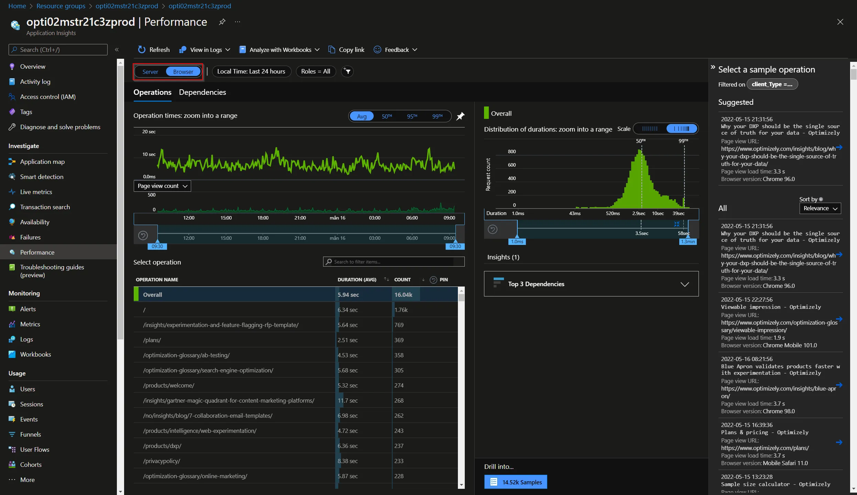Open Metrics under Monitoring

click(x=30, y=324)
